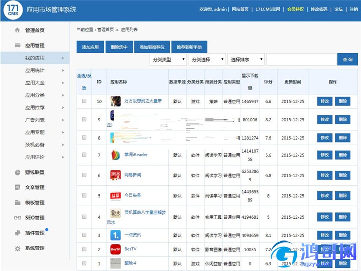Image resolution: width=361 pixels, height=271 pixels.
Task: Click the 171 CMS logo
Action: pyautogui.click(x=13, y=10)
